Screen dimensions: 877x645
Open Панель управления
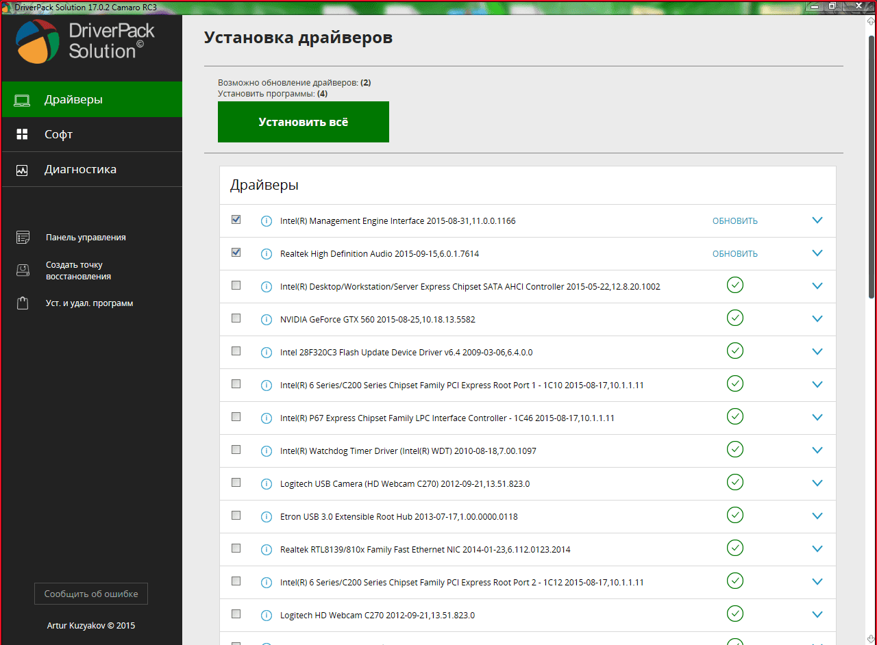[86, 238]
